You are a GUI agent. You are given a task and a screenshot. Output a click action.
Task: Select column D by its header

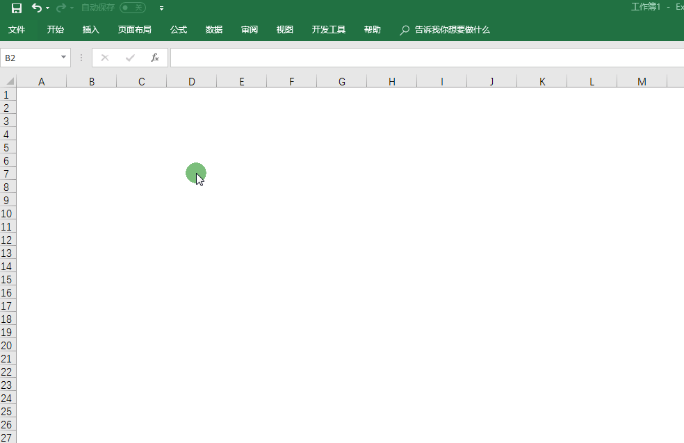[x=191, y=81]
